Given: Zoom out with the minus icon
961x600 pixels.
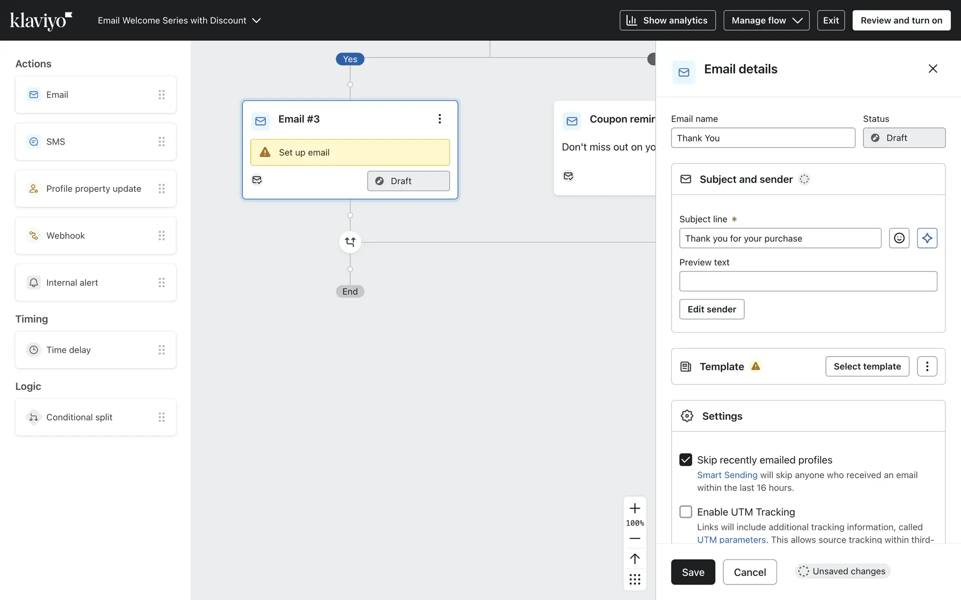Looking at the screenshot, I should tap(635, 538).
